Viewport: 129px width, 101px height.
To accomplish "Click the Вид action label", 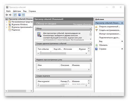I will coord(101,41).
